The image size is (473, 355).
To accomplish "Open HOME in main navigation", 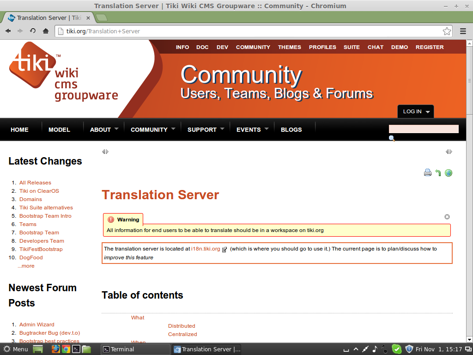I will click(19, 129).
